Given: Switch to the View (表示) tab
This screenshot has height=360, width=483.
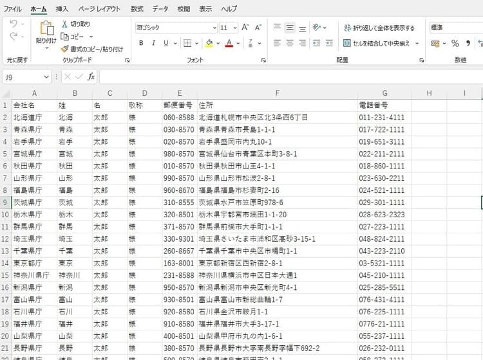Looking at the screenshot, I should (205, 9).
